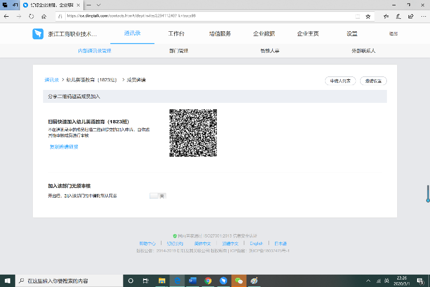Bookmark page with the star icon
The image size is (430, 287).
point(368,17)
